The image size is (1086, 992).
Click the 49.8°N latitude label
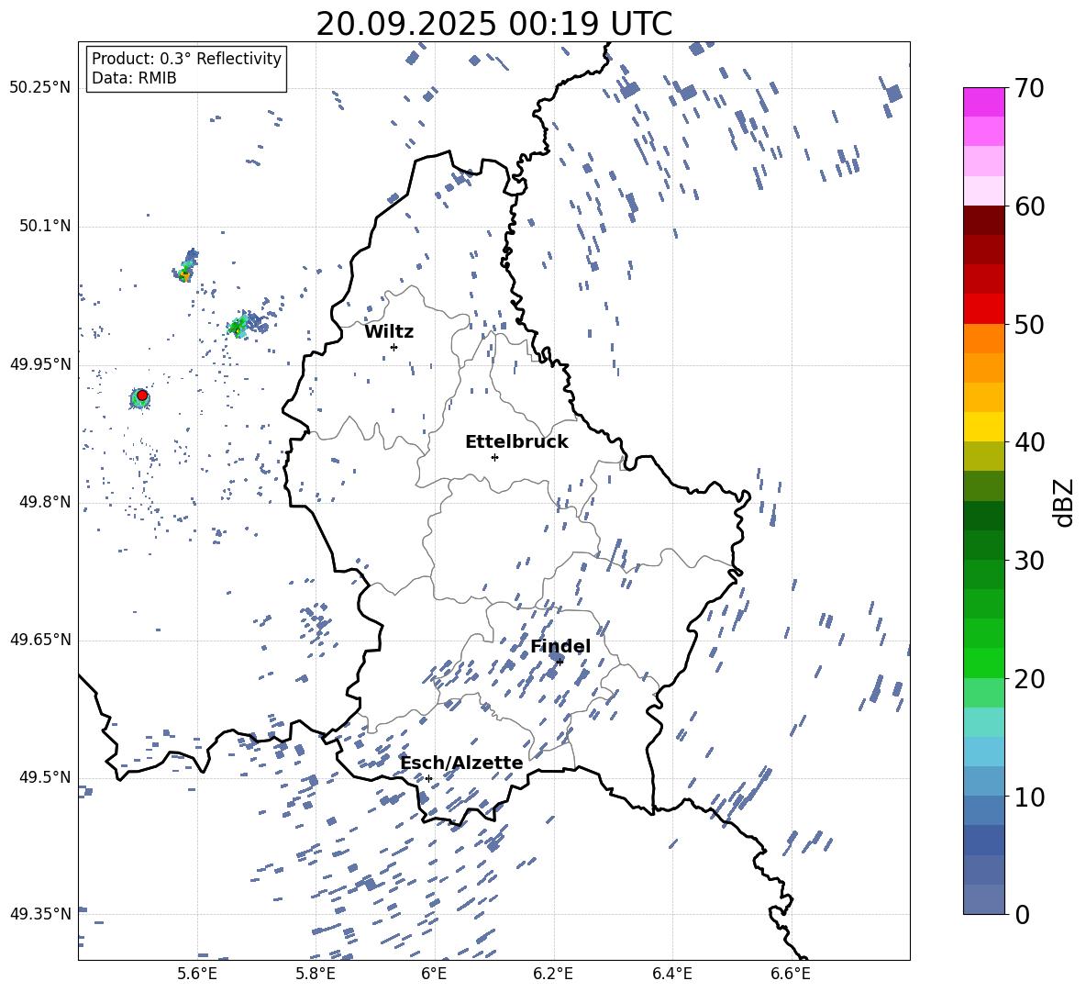click(45, 502)
